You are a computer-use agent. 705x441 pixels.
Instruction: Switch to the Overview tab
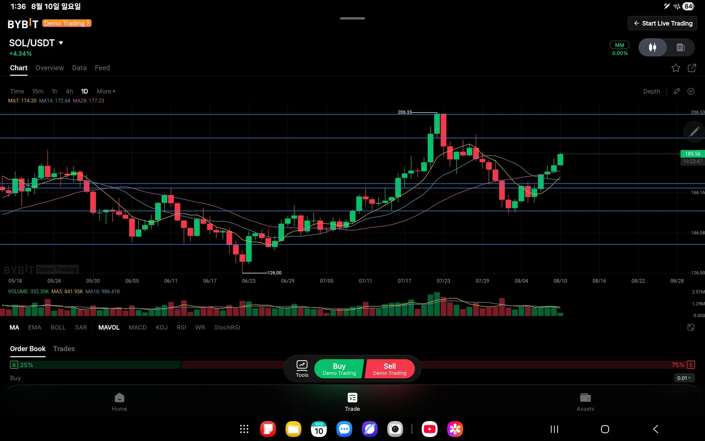[x=50, y=68]
